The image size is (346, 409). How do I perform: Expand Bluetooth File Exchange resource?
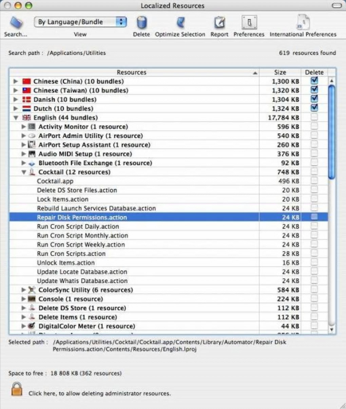tap(24, 163)
